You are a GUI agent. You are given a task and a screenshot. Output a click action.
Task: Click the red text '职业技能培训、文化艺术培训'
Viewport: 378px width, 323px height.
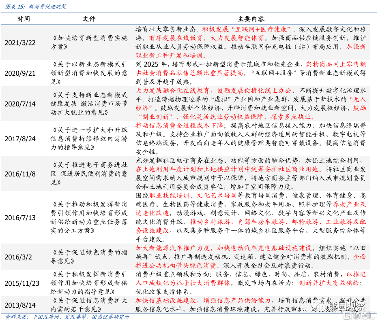coord(193,195)
